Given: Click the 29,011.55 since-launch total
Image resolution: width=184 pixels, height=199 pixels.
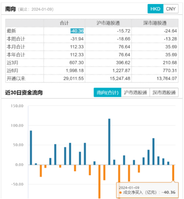Looking at the screenshot, I should coord(74,78).
